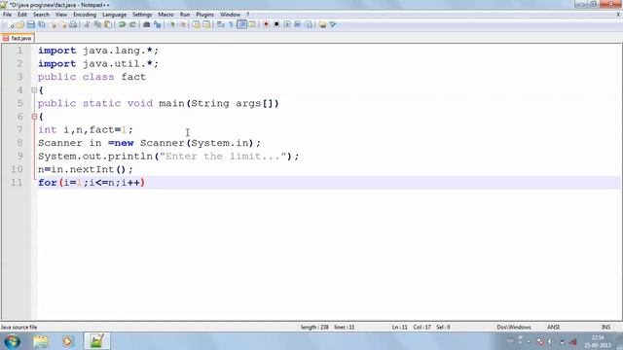Undo the last edit with green arrow
The image size is (623, 350).
(123, 24)
